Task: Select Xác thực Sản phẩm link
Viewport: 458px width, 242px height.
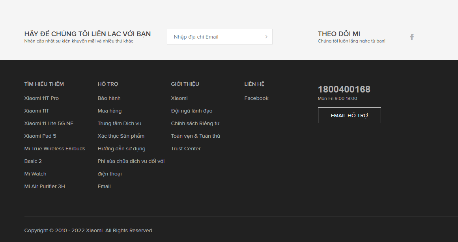Action: (x=121, y=136)
